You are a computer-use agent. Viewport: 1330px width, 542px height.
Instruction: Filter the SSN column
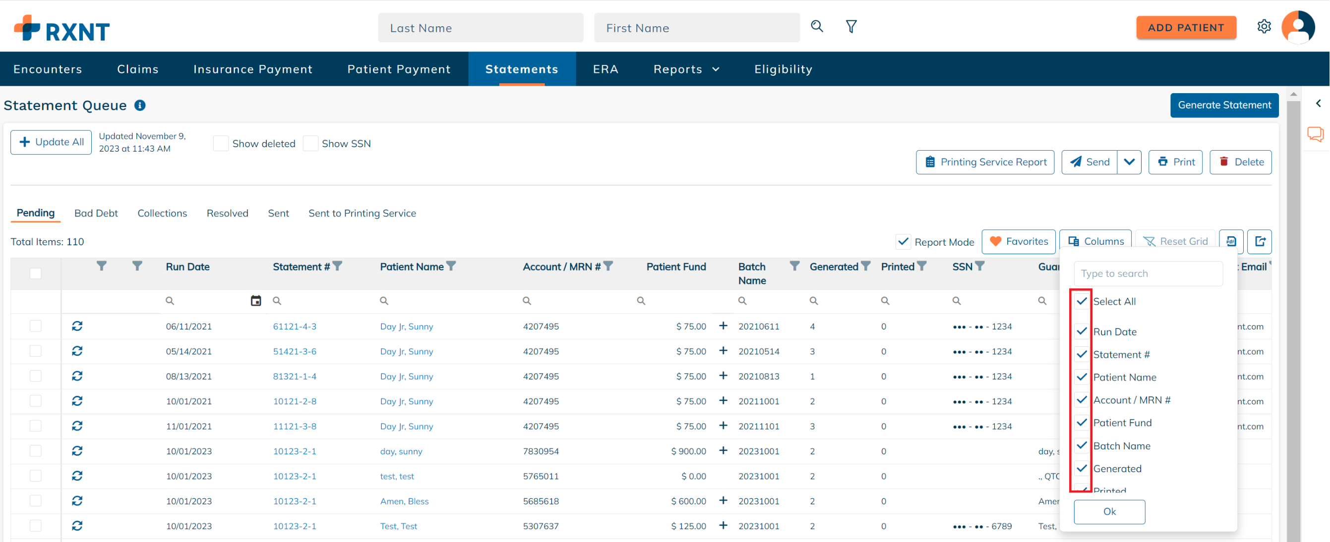[x=979, y=266]
